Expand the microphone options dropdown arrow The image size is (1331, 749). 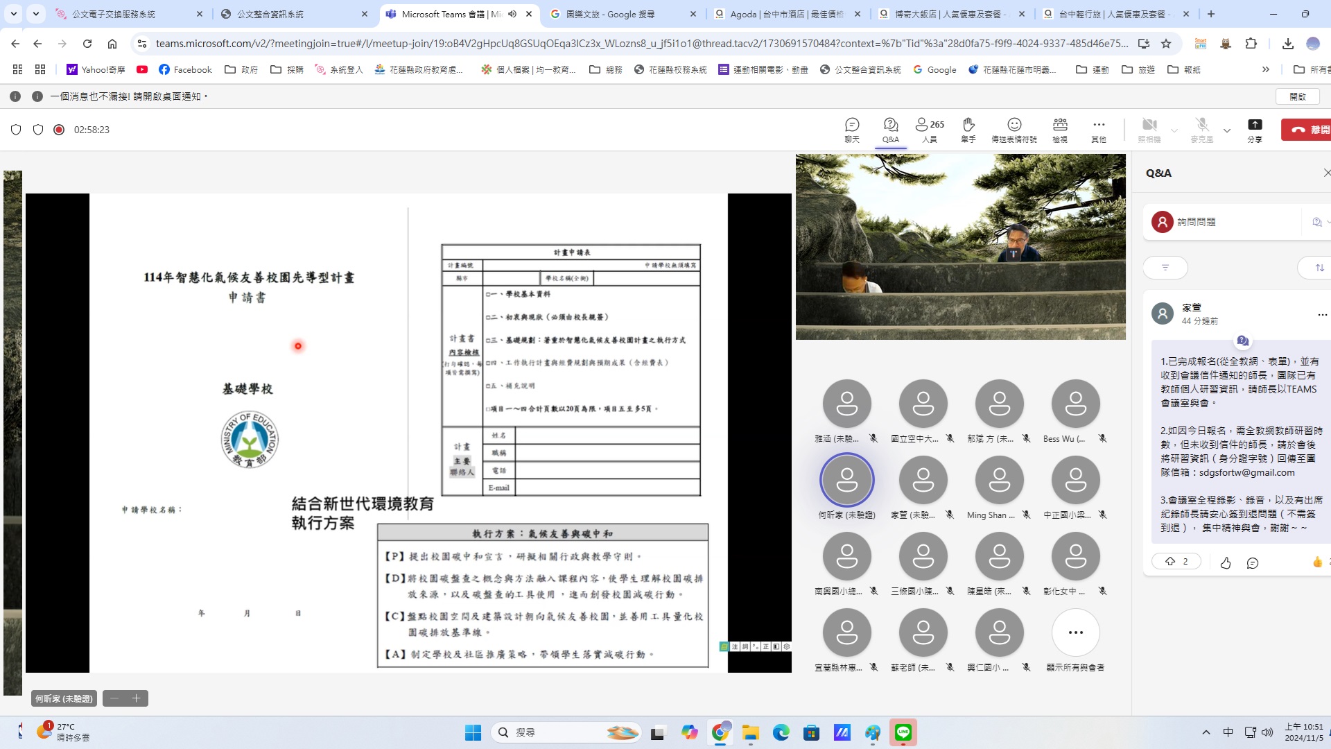pos(1227,130)
